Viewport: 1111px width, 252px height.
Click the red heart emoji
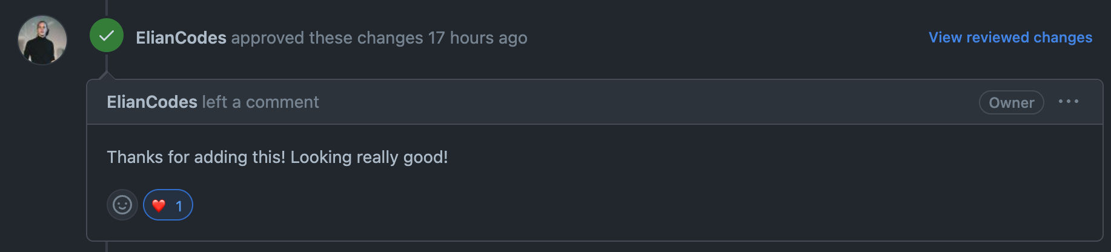[x=159, y=206]
